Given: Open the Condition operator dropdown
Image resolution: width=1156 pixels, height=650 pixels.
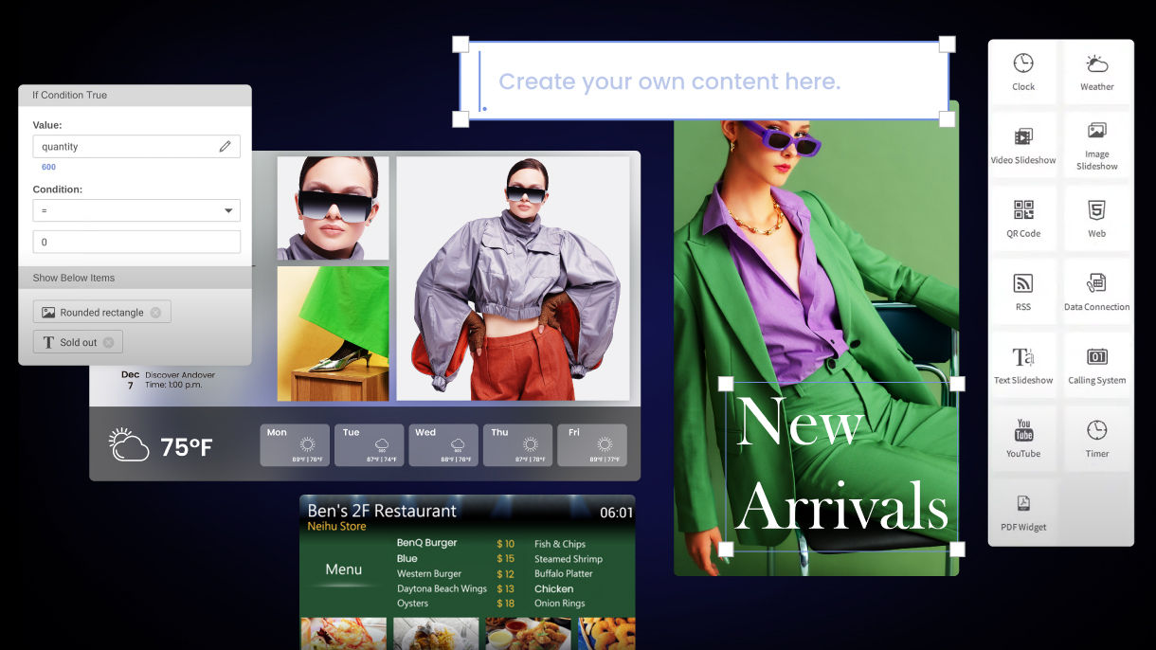Looking at the screenshot, I should [226, 210].
